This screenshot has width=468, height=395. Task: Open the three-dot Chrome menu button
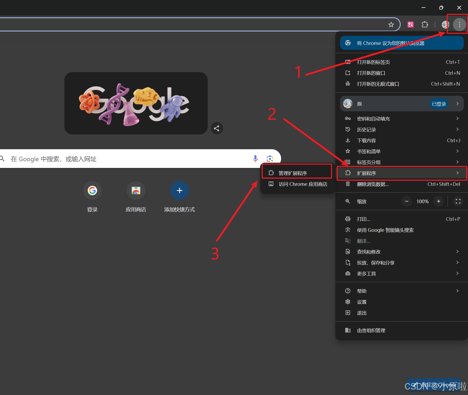point(459,25)
